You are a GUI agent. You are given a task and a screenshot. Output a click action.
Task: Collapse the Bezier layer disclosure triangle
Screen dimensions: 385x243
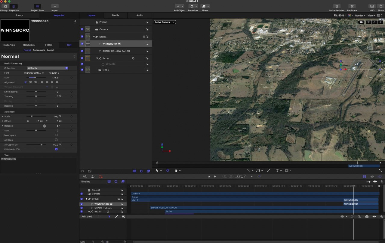point(97,58)
